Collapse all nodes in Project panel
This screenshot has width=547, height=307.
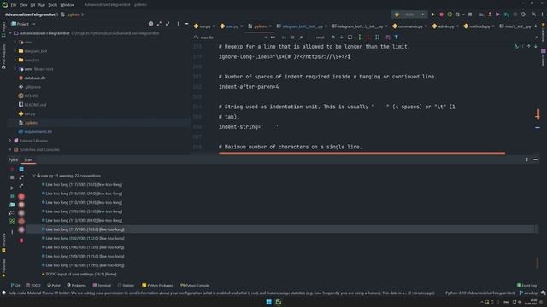point(168,24)
